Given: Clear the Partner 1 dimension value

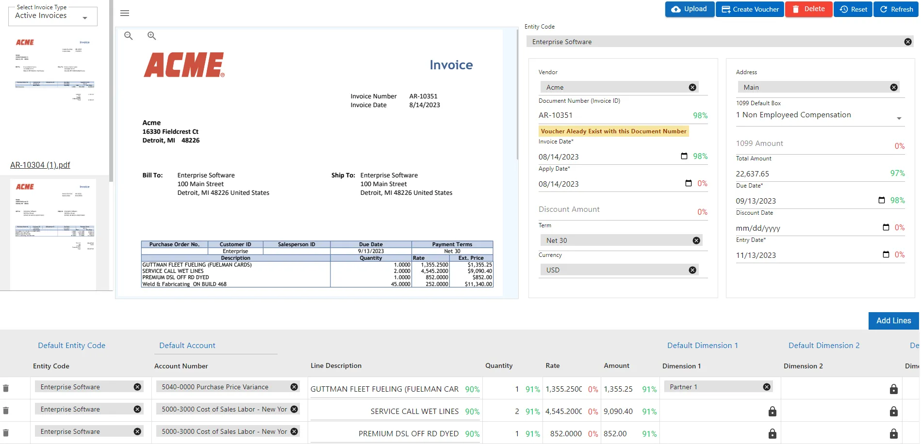Looking at the screenshot, I should pyautogui.click(x=767, y=387).
